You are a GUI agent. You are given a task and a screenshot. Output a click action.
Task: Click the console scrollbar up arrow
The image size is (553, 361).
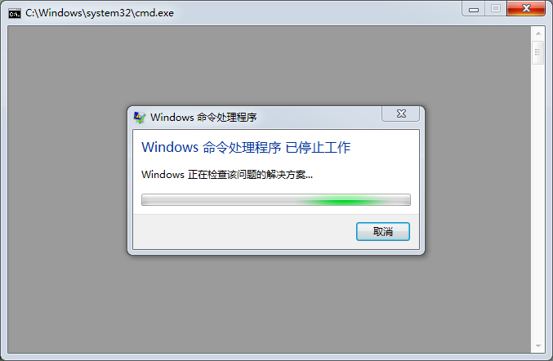tap(538, 33)
